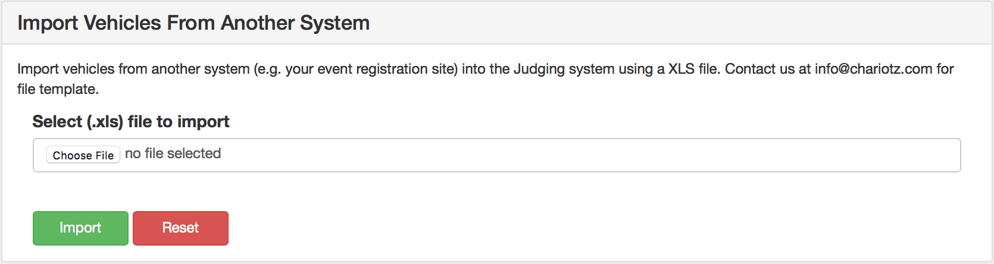The height and width of the screenshot is (264, 994).
Task: Click the "no file selected" text
Action: [173, 153]
